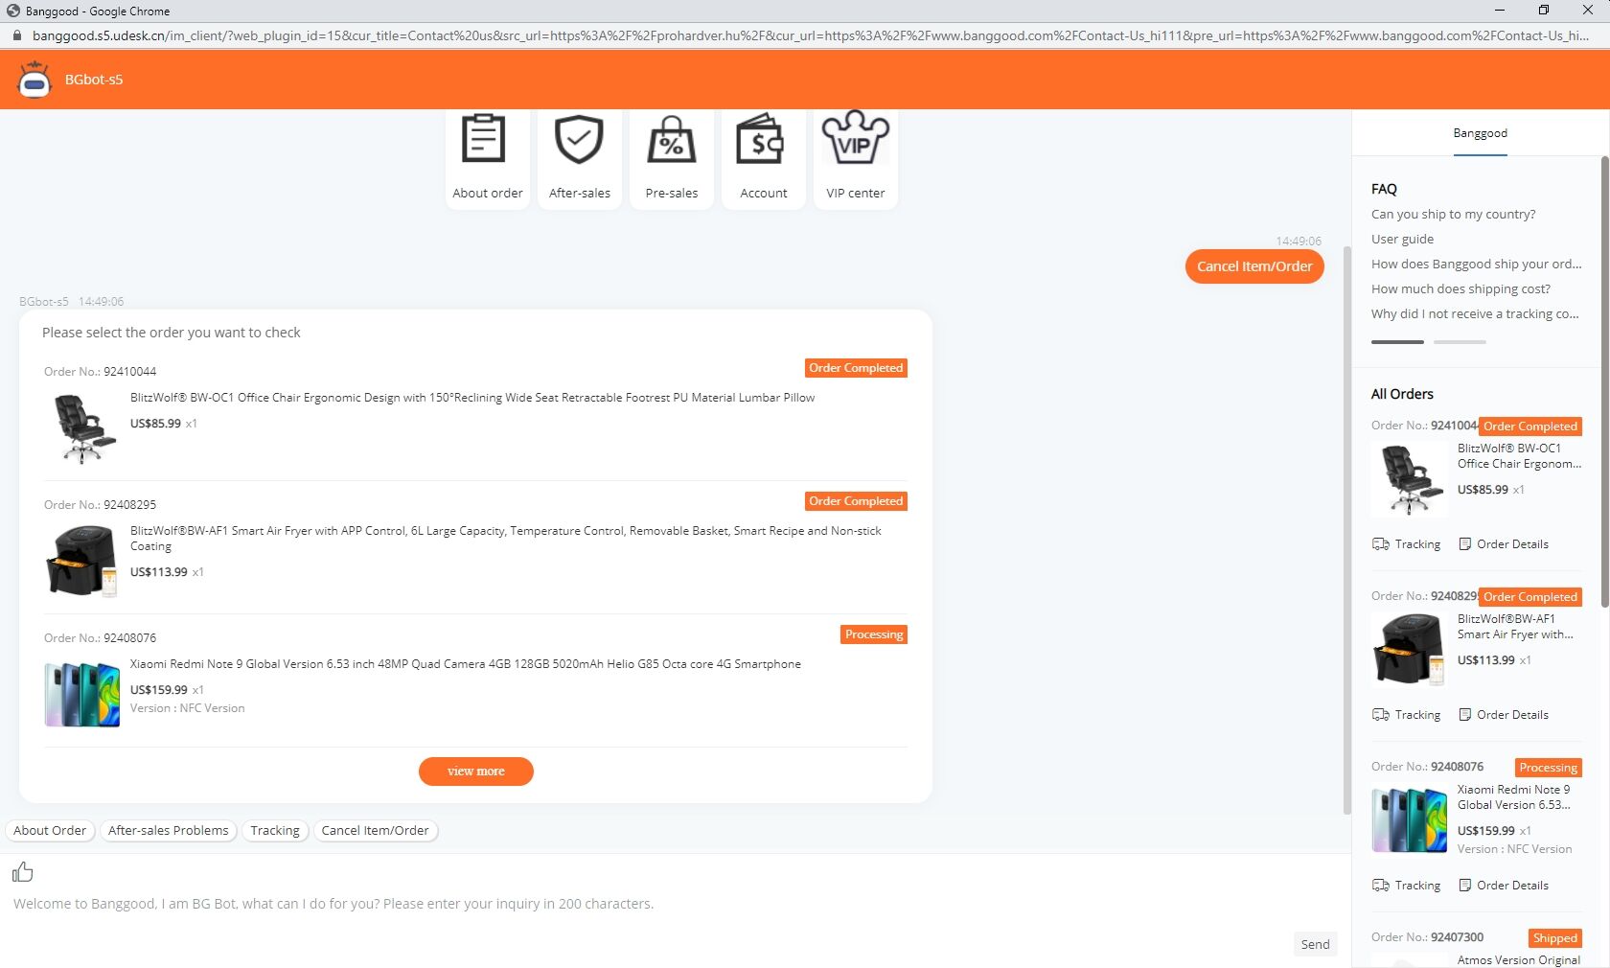Open the User guide FAQ link
Viewport: 1610px width, 968px height.
[x=1402, y=240]
